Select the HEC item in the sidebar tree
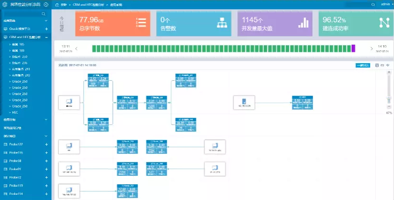The width and height of the screenshot is (394, 200). coord(15,112)
